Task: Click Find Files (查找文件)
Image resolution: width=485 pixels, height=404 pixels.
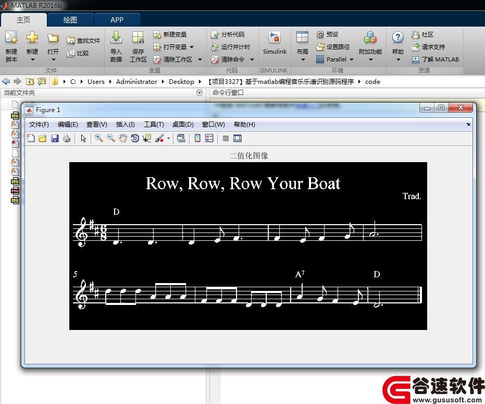Action: tap(83, 41)
